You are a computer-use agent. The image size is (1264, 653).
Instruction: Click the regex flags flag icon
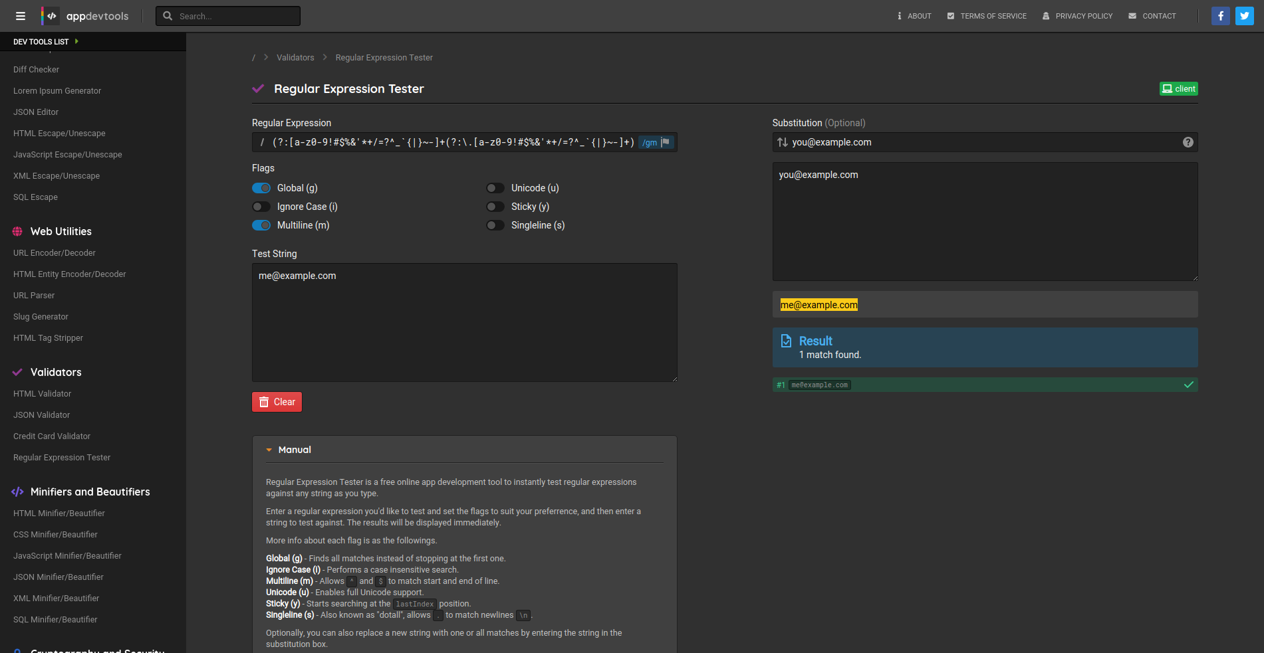(x=666, y=142)
